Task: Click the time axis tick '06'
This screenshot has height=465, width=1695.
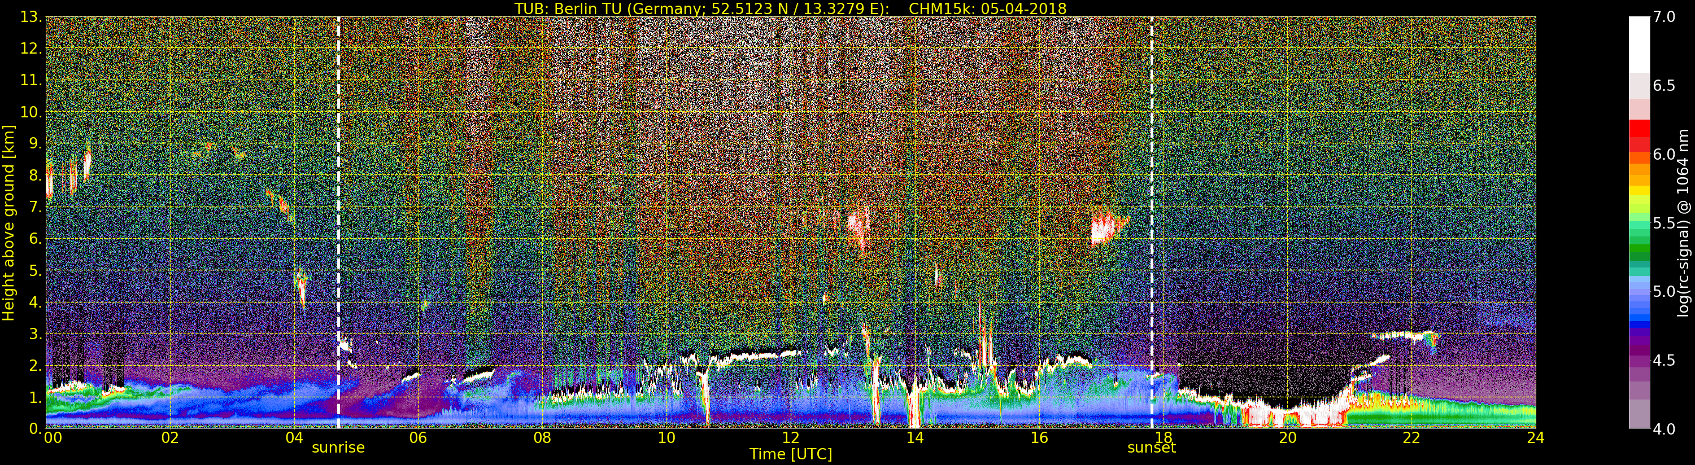Action: click(x=418, y=438)
